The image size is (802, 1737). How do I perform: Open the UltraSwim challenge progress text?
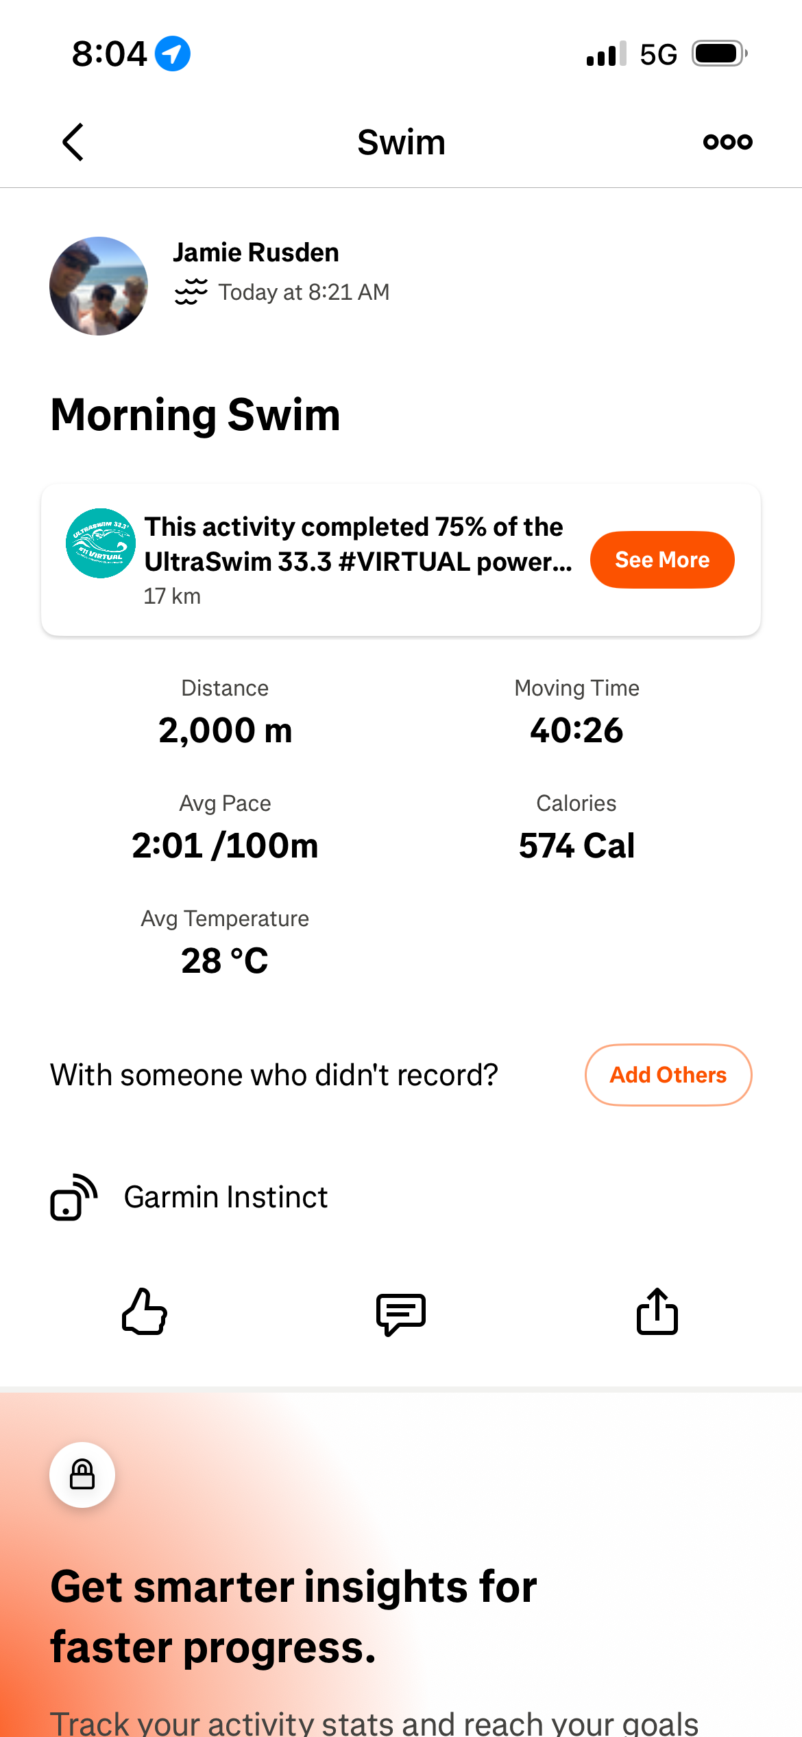tap(358, 545)
